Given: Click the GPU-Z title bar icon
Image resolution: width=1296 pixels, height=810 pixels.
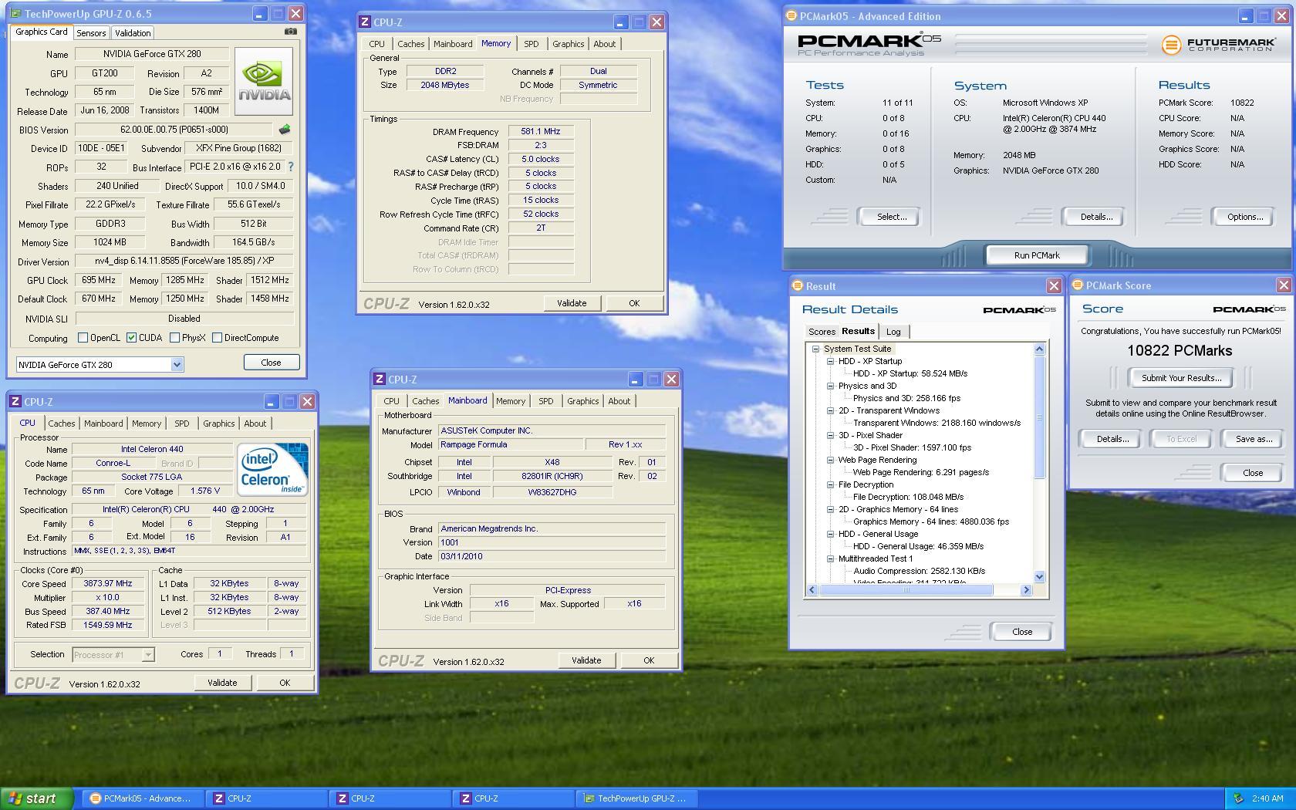Looking at the screenshot, I should coord(15,14).
